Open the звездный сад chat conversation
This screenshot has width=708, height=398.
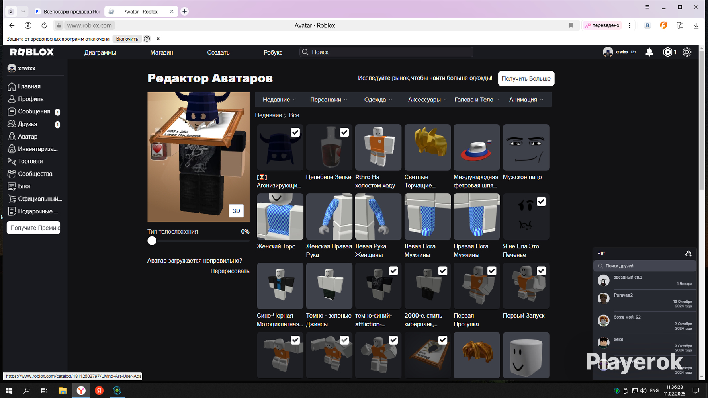pyautogui.click(x=645, y=280)
